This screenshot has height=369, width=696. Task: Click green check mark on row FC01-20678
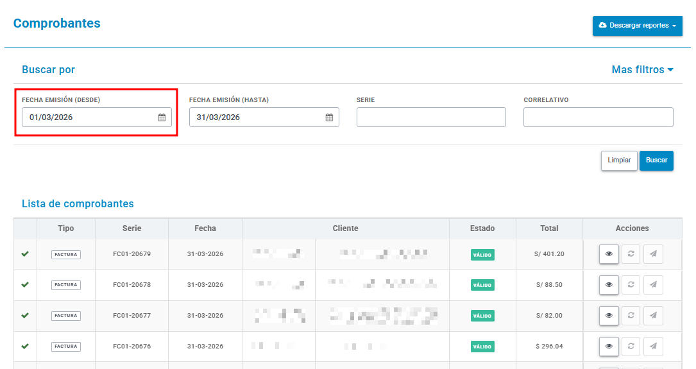click(25, 285)
